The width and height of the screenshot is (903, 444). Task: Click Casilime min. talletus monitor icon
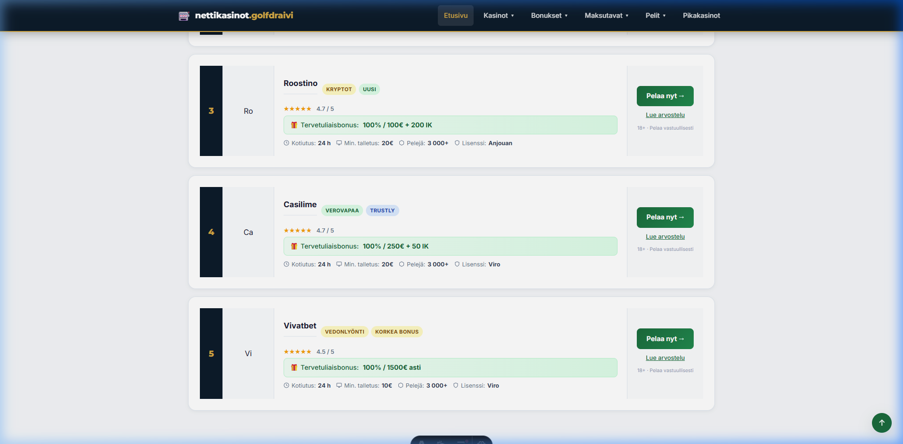[x=339, y=264]
